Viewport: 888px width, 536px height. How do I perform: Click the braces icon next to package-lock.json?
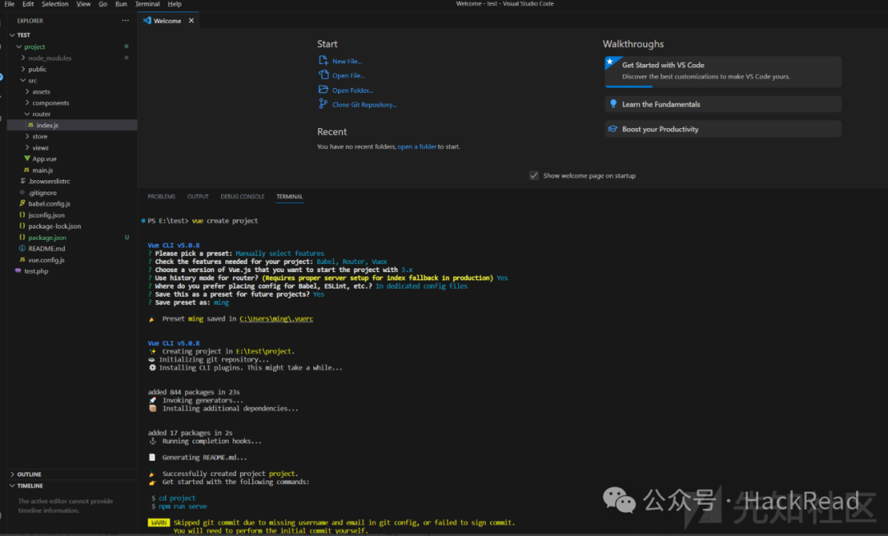point(22,226)
